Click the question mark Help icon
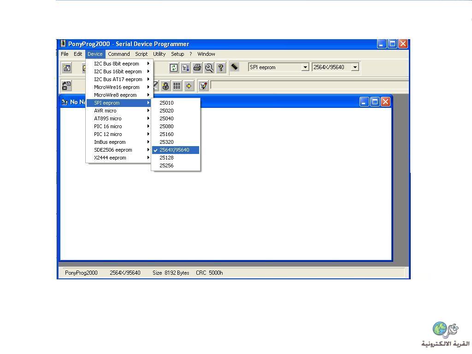This screenshot has height=354, width=472. [x=221, y=68]
